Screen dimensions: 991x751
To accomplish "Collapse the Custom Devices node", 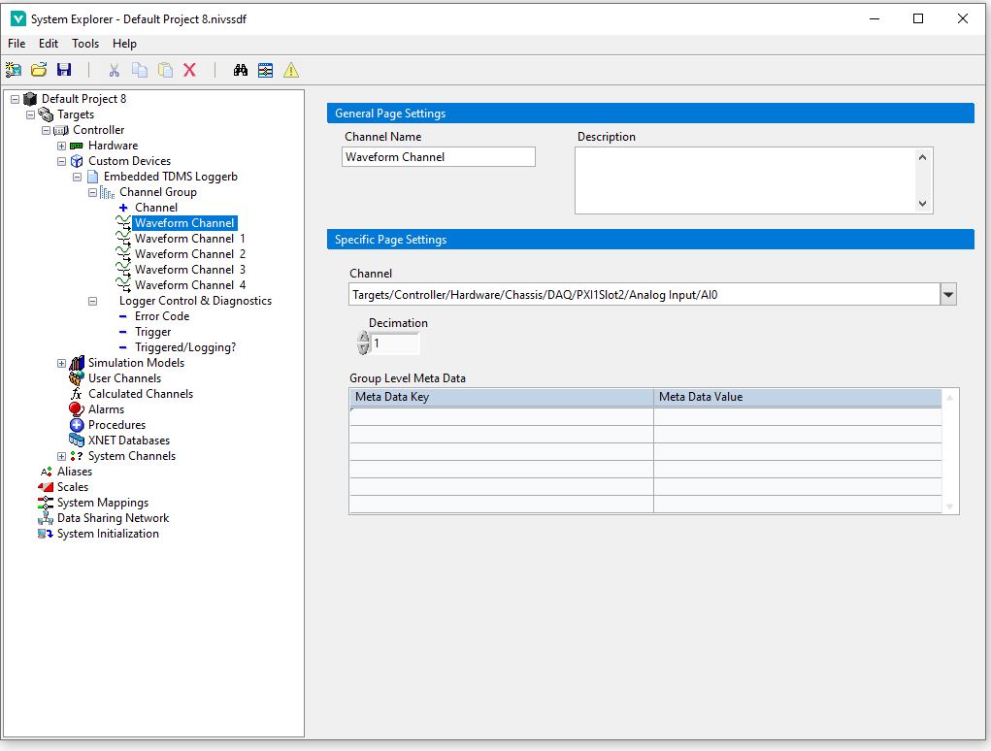I will point(61,161).
